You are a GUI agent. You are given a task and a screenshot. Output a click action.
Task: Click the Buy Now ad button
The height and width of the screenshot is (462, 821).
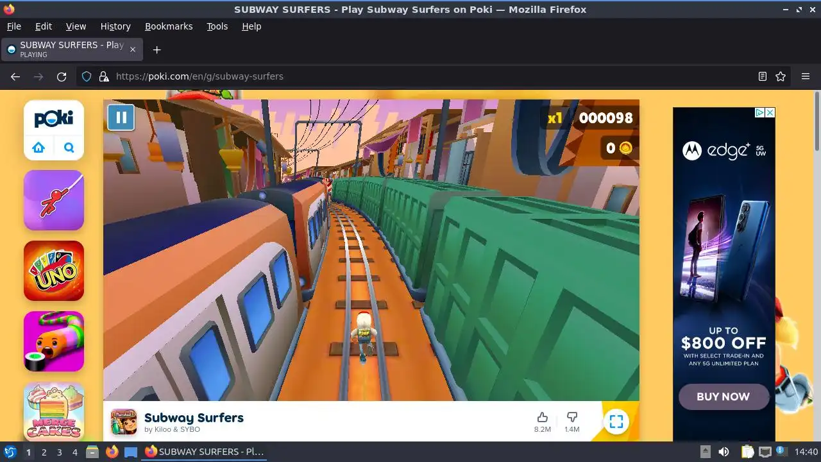724,397
